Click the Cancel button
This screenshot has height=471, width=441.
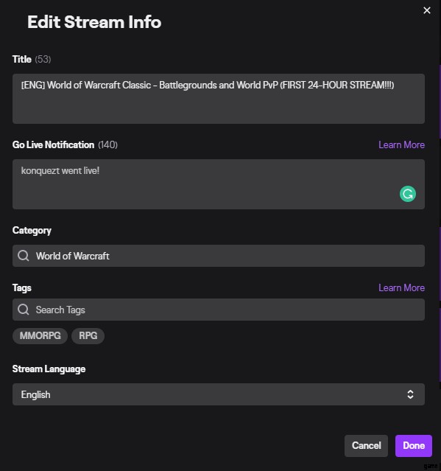tap(366, 445)
